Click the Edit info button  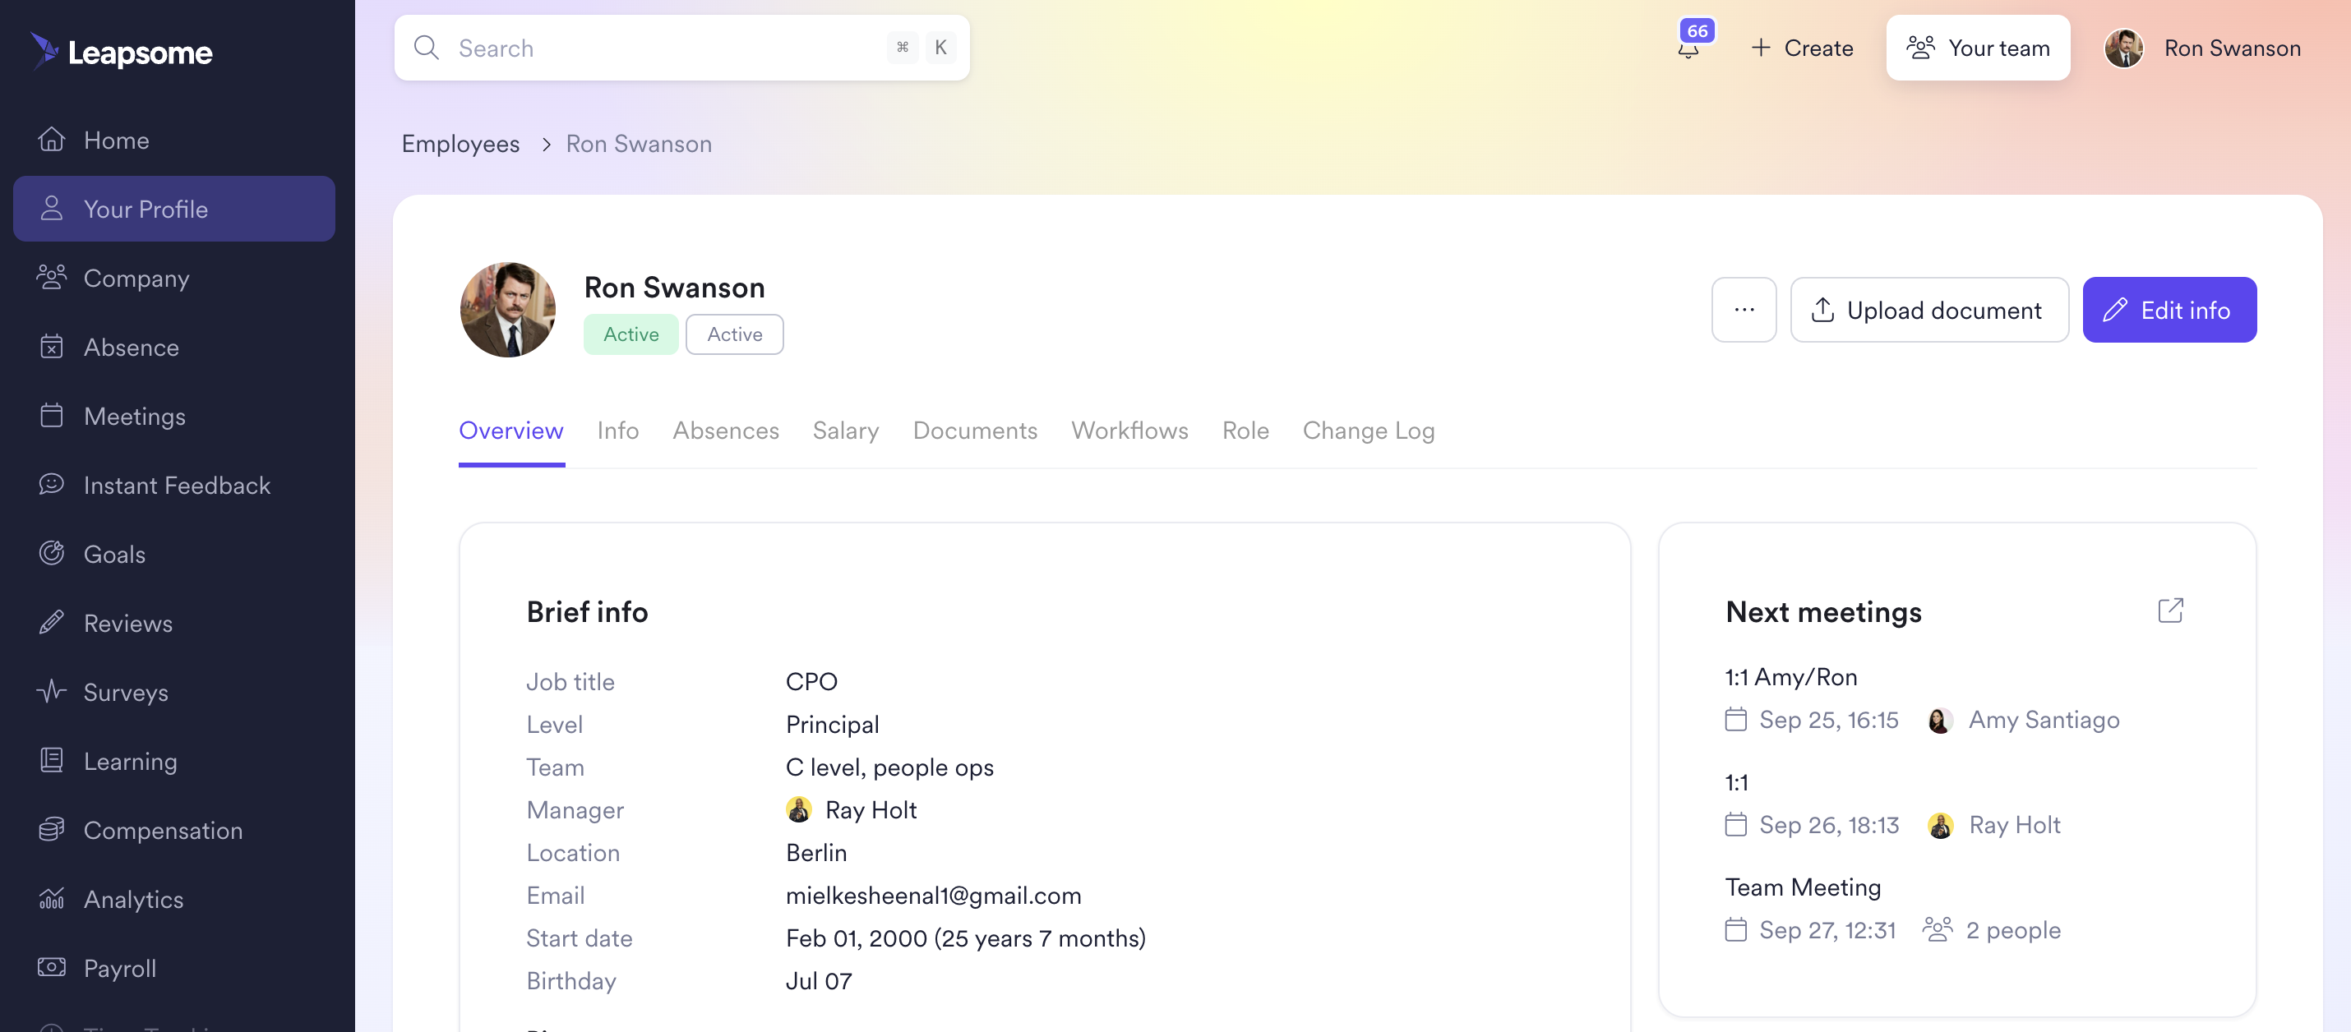point(2169,309)
